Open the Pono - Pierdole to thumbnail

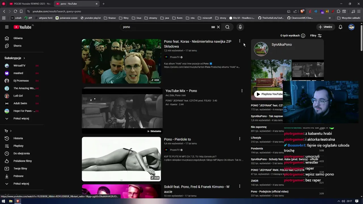pyautogui.click(x=121, y=159)
